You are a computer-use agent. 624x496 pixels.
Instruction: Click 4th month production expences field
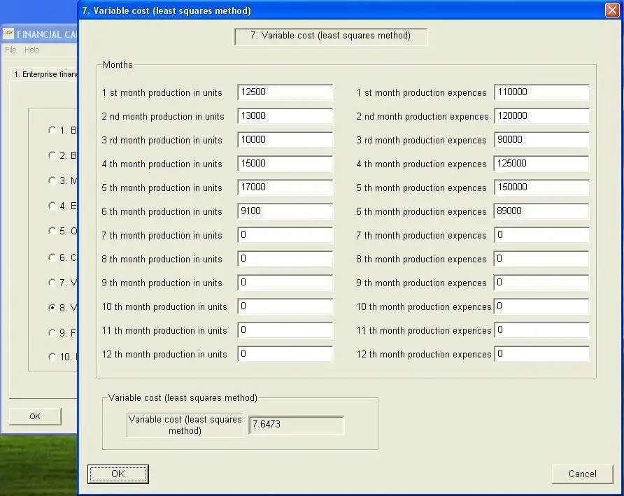click(541, 164)
